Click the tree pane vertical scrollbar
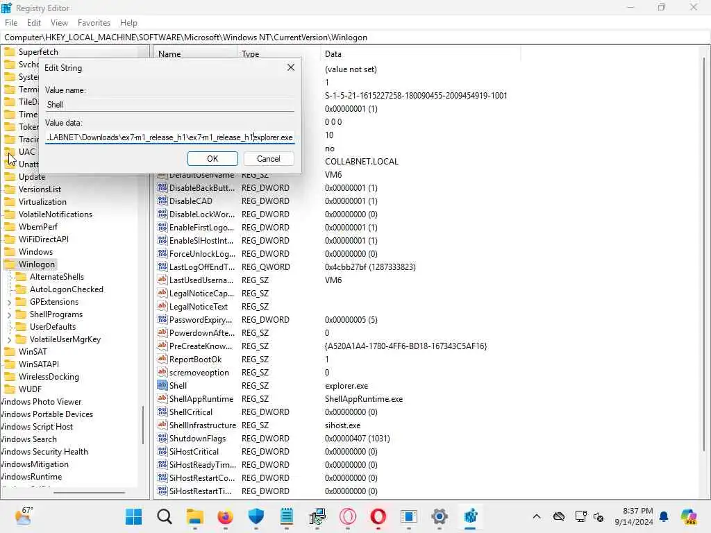 pos(143,424)
